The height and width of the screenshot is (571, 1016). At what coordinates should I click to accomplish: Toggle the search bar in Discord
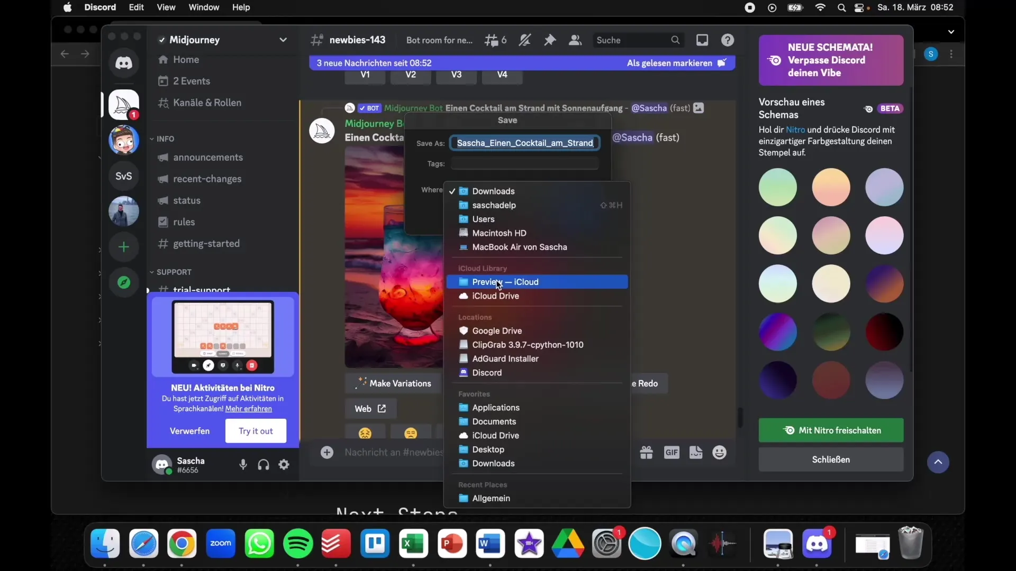[x=638, y=40]
